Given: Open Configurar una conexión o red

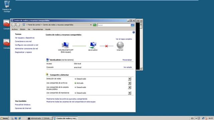Looking at the screenshot, I should click(26, 45).
